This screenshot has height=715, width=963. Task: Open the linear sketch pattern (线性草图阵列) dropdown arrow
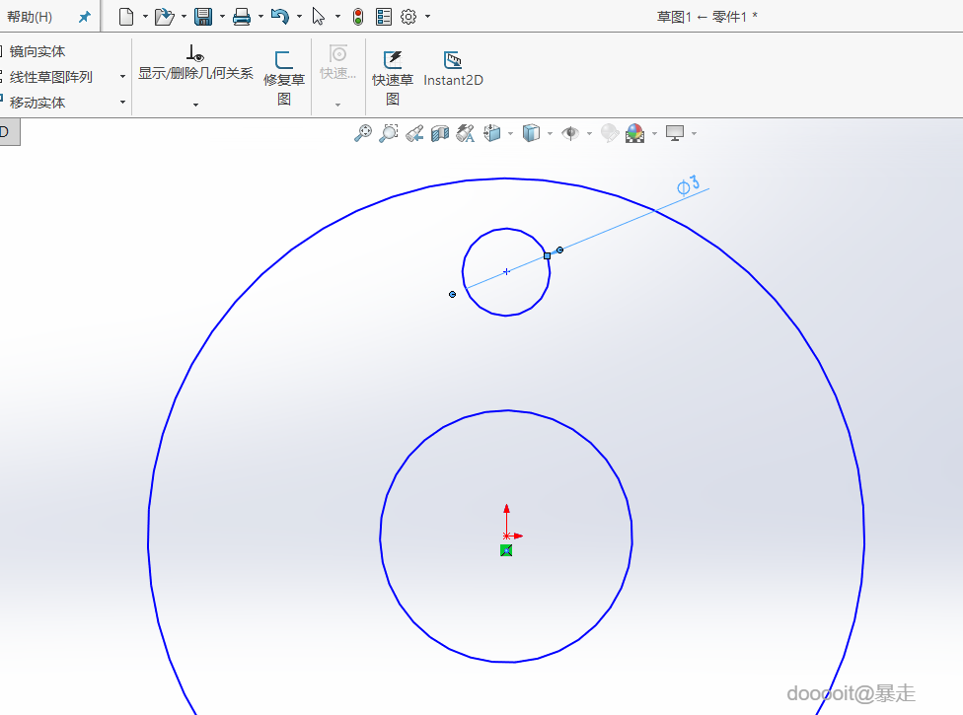(122, 77)
